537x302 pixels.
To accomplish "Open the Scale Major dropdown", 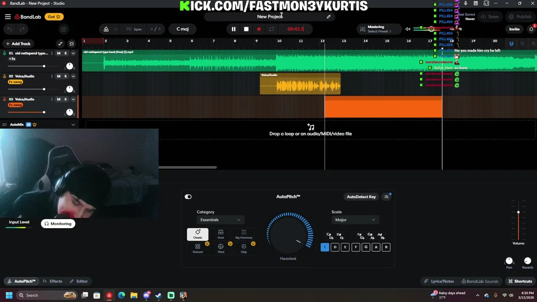I will tap(355, 220).
